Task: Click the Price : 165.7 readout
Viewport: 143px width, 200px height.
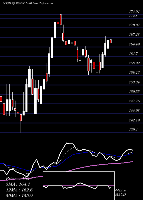Action: (20, 179)
